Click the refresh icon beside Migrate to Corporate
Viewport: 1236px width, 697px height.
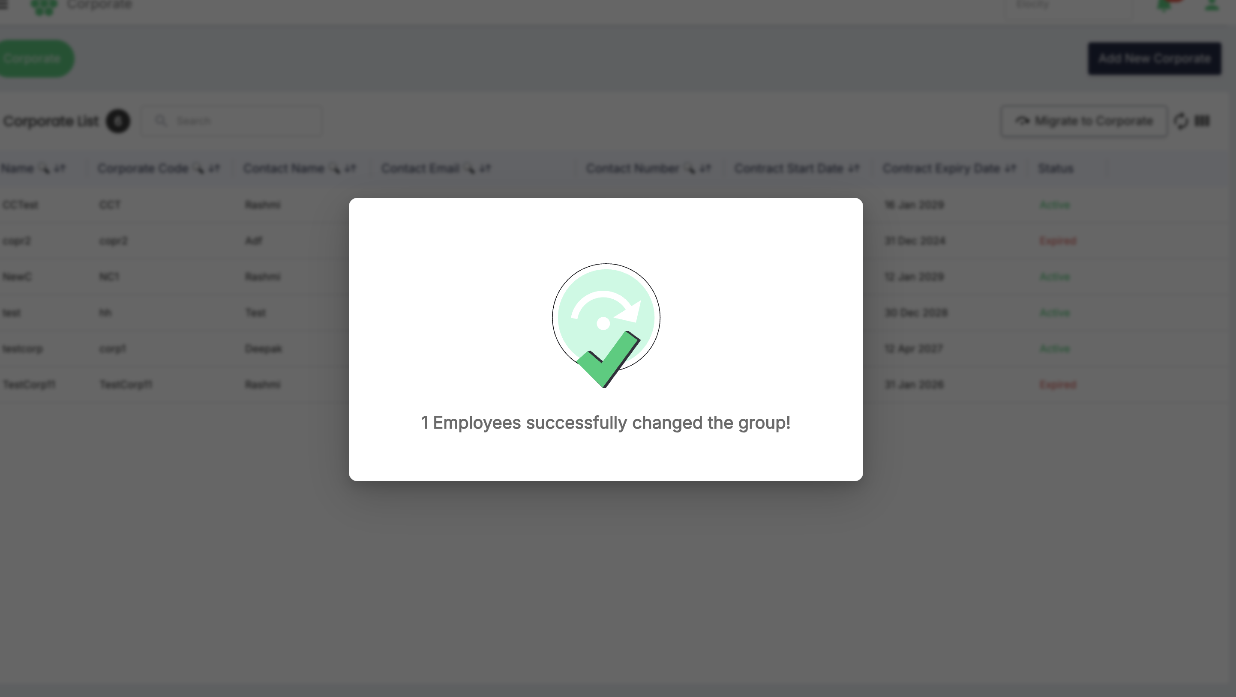point(1181,121)
